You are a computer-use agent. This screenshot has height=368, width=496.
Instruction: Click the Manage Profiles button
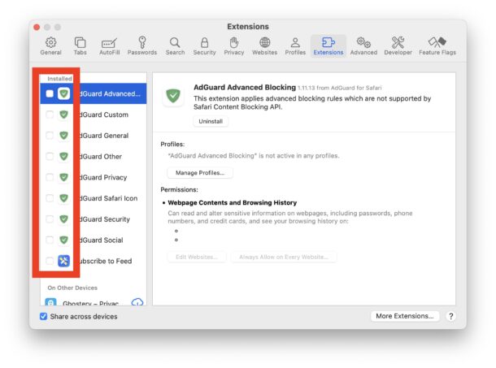point(200,173)
